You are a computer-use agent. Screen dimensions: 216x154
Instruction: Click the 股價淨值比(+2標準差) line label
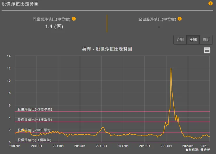point(35,109)
